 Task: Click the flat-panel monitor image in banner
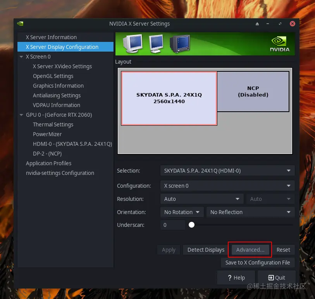pyautogui.click(x=156, y=44)
